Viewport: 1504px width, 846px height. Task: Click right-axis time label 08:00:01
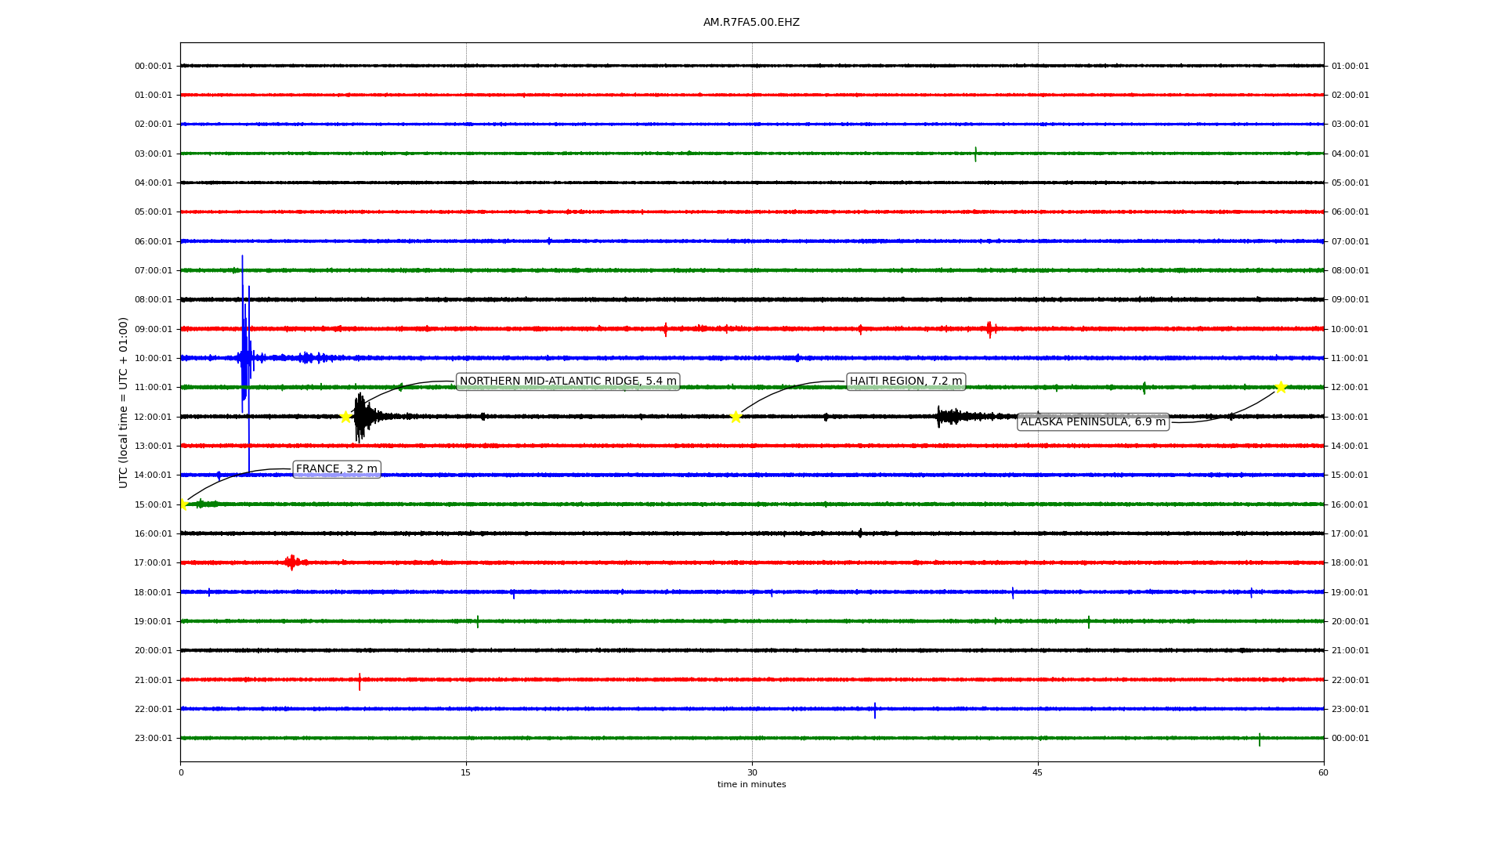[1350, 271]
